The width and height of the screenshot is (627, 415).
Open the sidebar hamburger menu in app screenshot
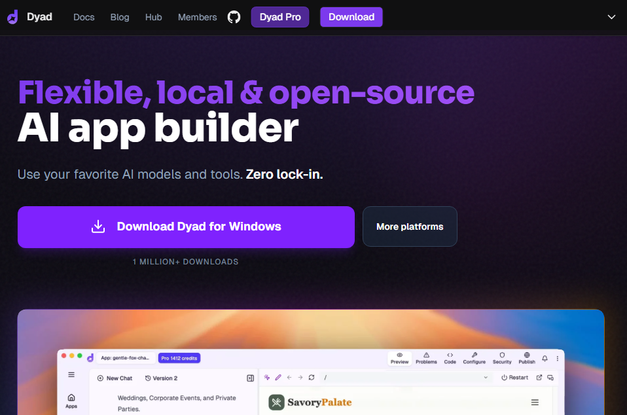coord(71,374)
